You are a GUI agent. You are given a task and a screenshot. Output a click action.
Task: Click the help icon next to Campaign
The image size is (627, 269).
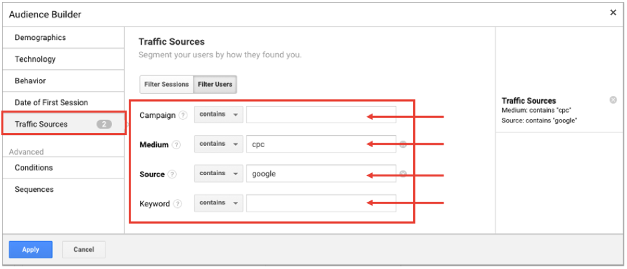tap(181, 115)
